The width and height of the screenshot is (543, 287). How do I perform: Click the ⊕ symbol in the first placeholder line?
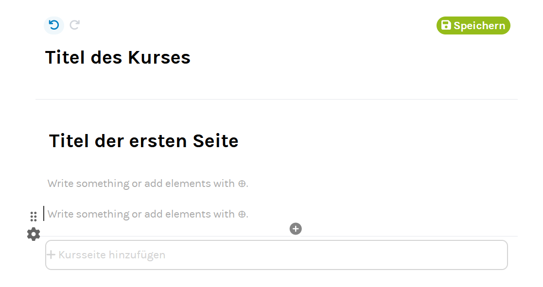[242, 184]
